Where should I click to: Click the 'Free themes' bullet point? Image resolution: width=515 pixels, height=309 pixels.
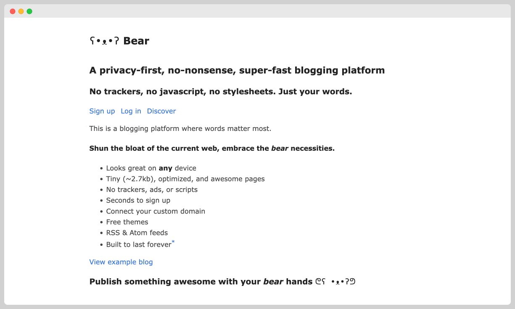[127, 222]
